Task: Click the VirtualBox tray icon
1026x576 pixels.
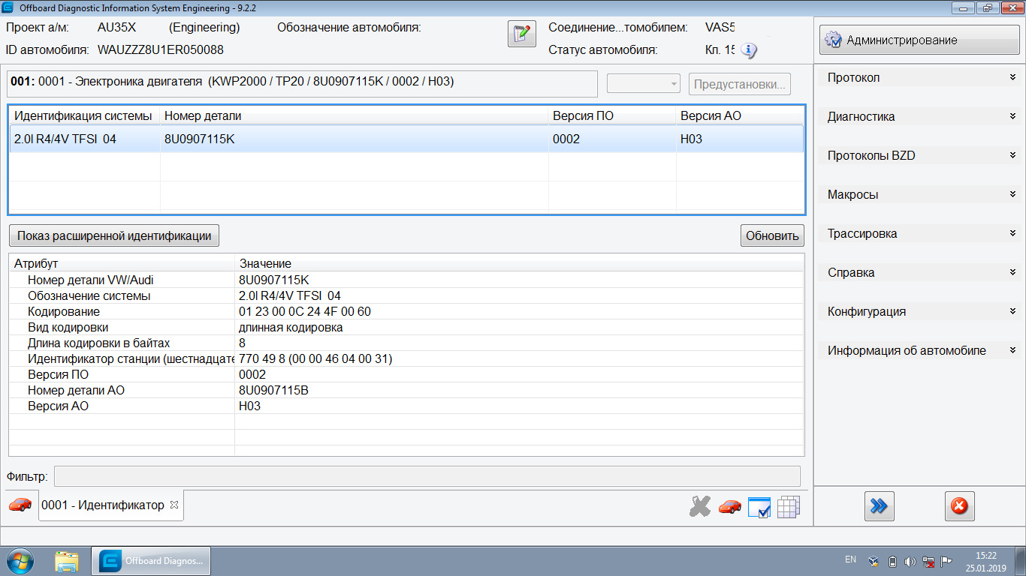Action: 874,562
